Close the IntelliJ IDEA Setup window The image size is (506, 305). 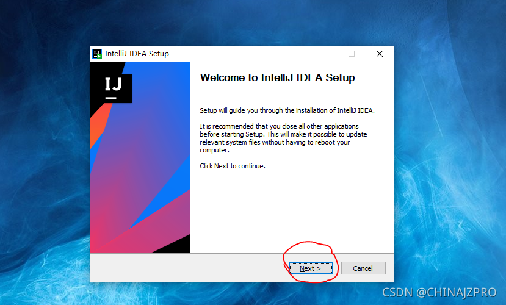[380, 54]
